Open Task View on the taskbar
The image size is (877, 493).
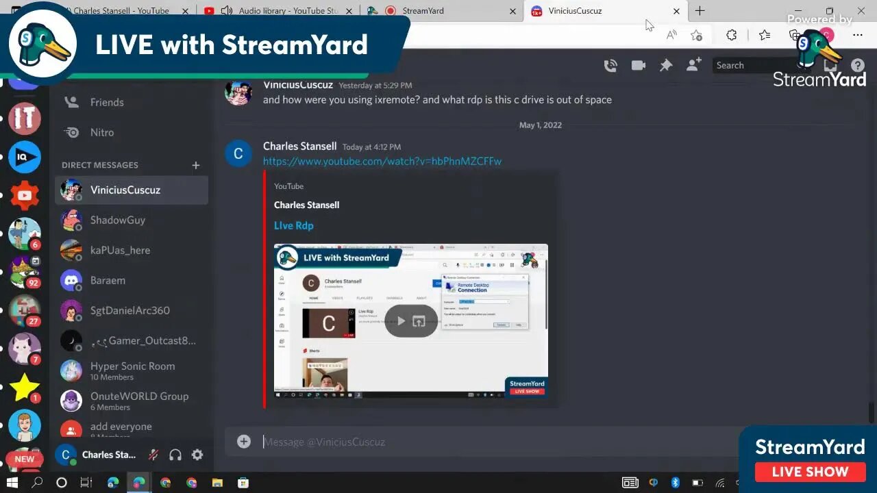click(x=86, y=483)
